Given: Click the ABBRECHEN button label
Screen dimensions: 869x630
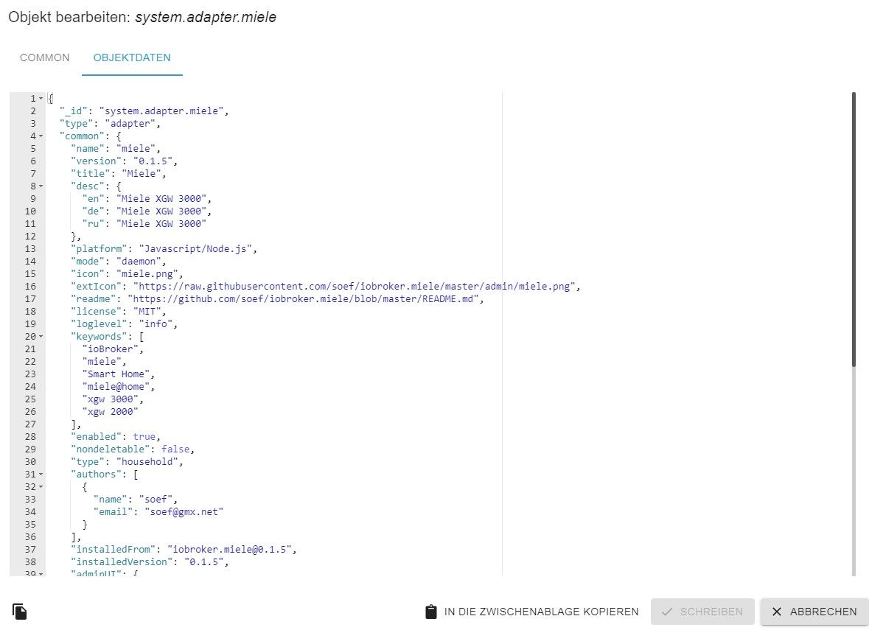Looking at the screenshot, I should pos(823,612).
